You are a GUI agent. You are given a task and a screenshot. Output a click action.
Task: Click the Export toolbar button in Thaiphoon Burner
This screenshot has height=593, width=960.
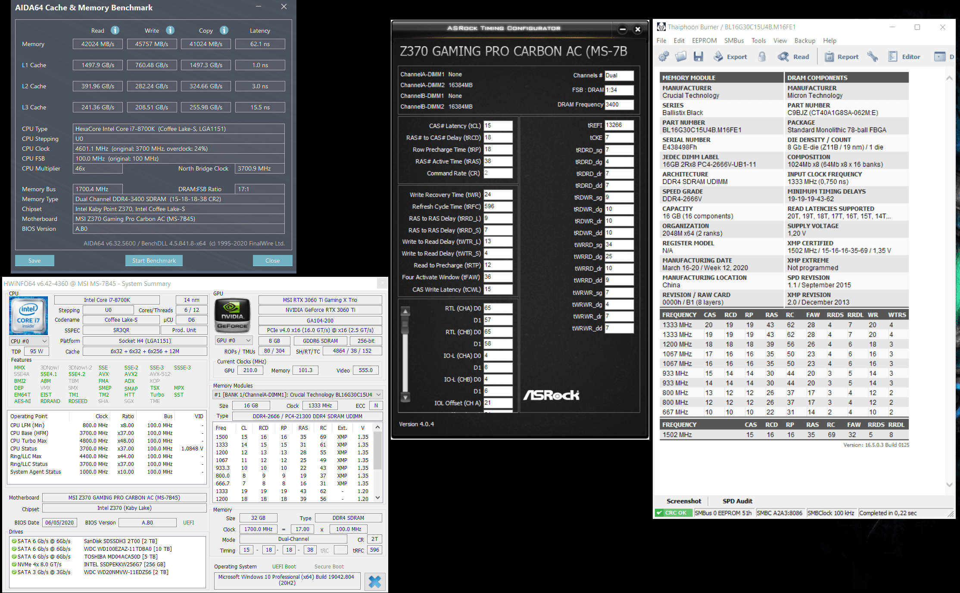click(730, 56)
